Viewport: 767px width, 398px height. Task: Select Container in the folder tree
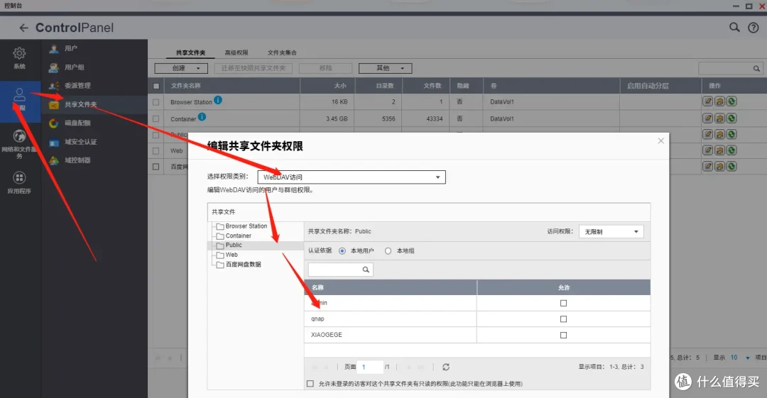tap(238, 236)
